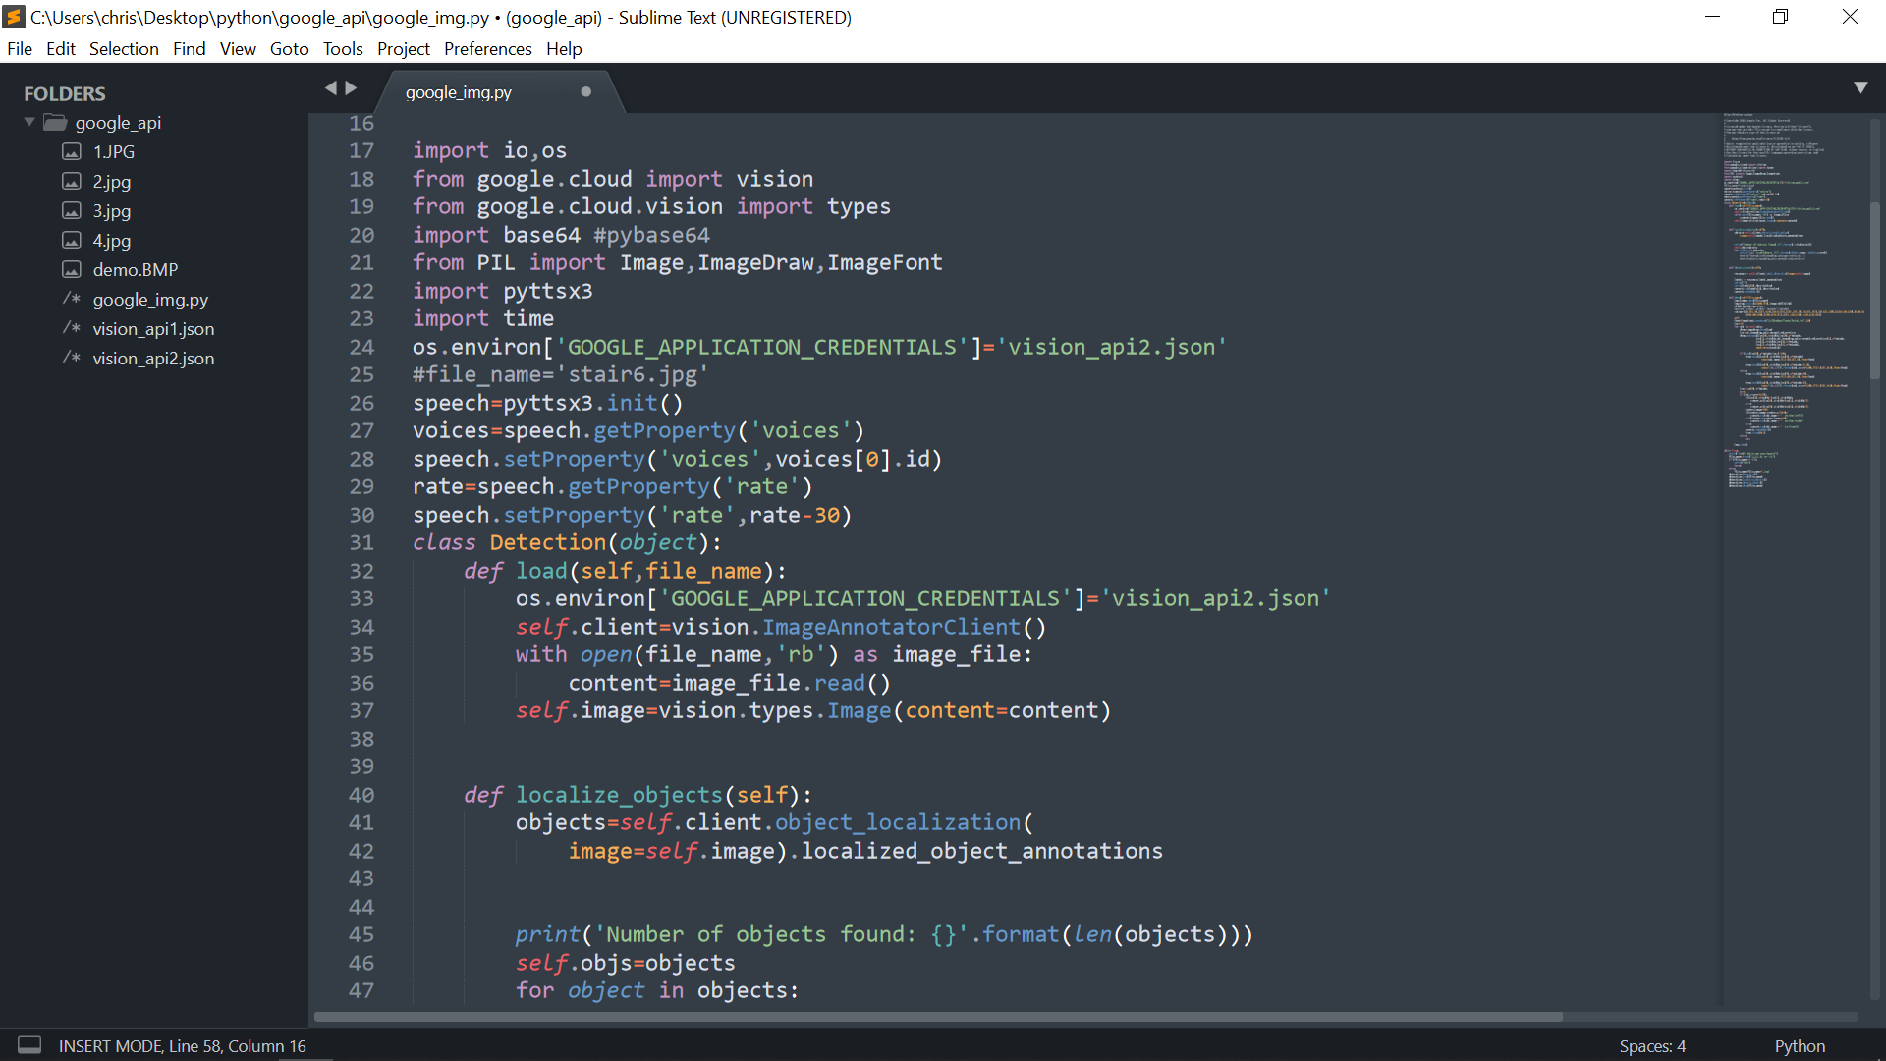
Task: Click the 1.JPG image file icon
Action: (x=72, y=151)
